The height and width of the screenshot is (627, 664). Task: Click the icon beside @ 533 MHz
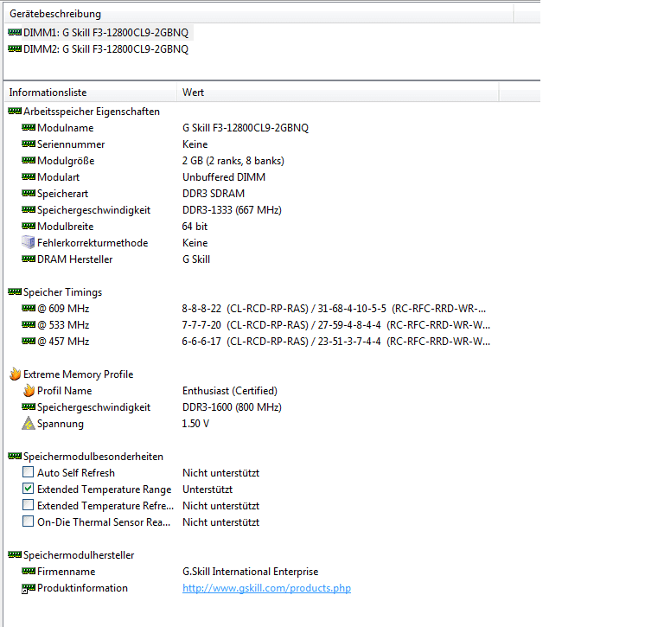pyautogui.click(x=29, y=324)
